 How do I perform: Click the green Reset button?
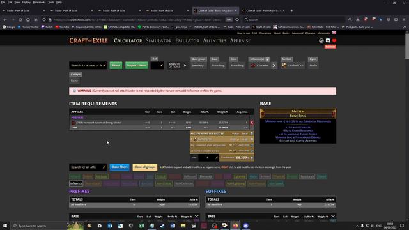(x=116, y=65)
